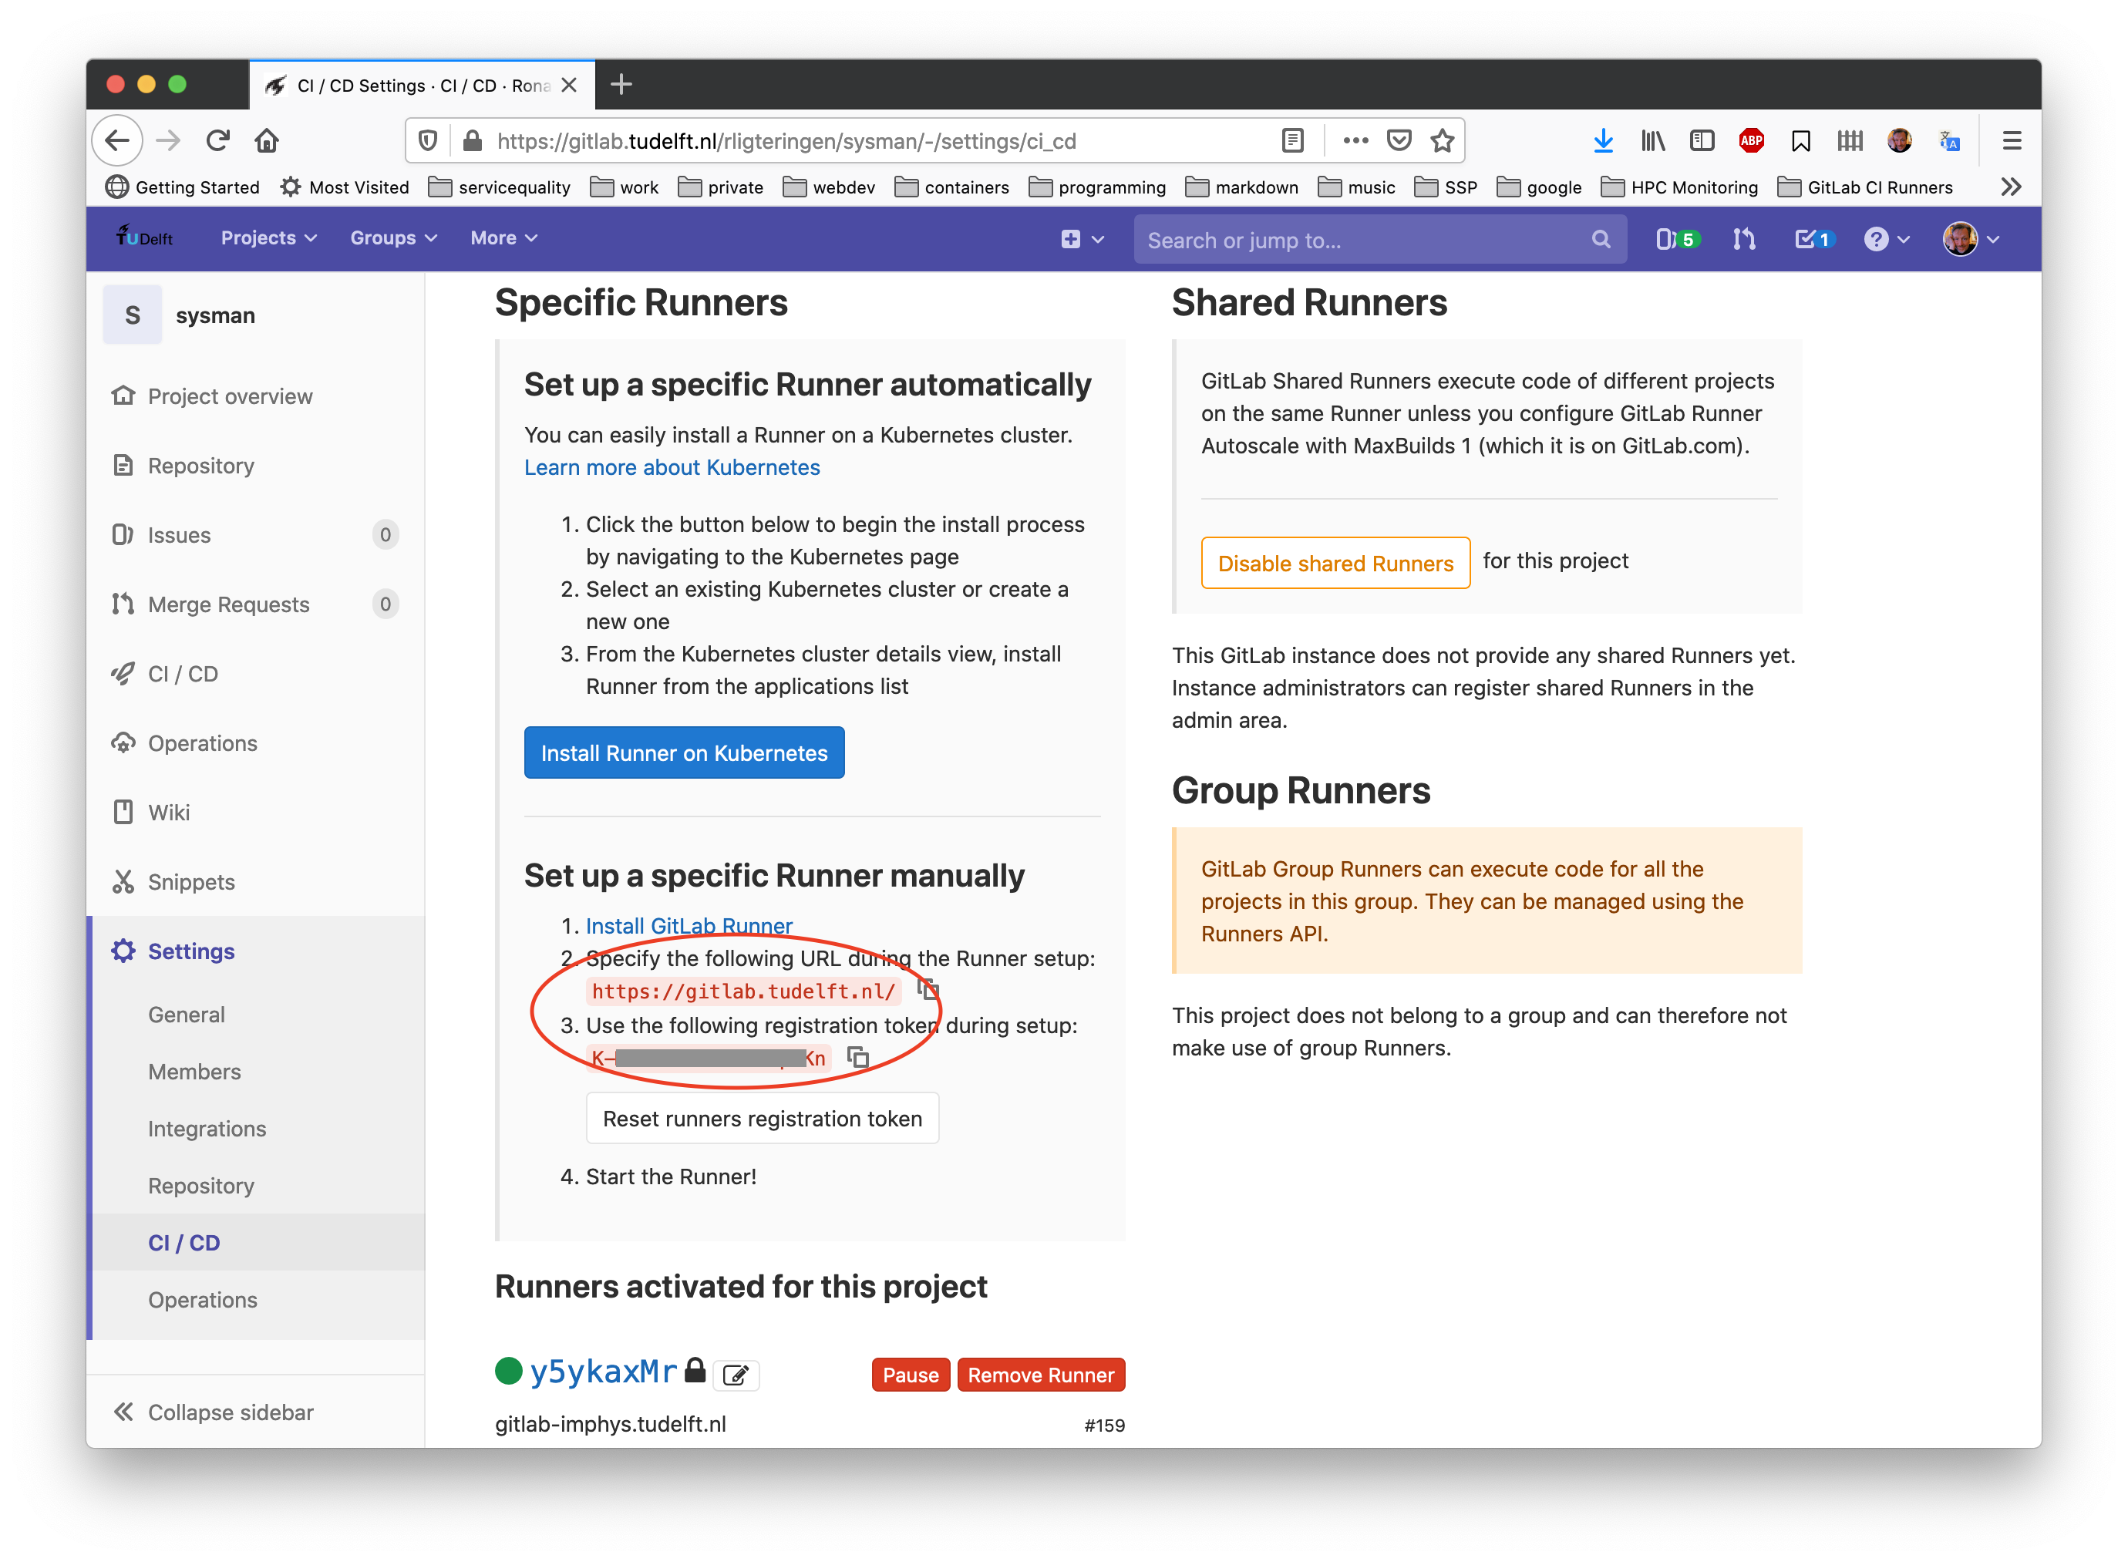Close the CI / CD Settings tab
The width and height of the screenshot is (2128, 1562).
tap(569, 85)
